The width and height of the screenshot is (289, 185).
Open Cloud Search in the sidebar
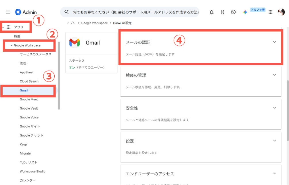pyautogui.click(x=29, y=81)
